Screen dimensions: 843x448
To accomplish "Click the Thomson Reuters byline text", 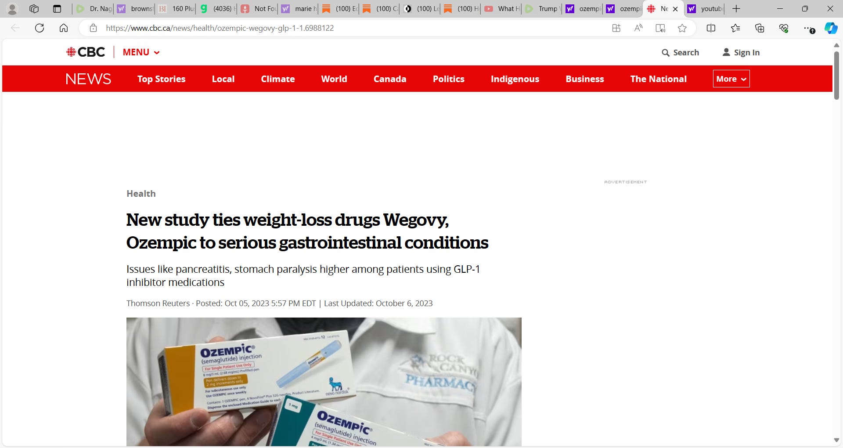I will click(158, 303).
